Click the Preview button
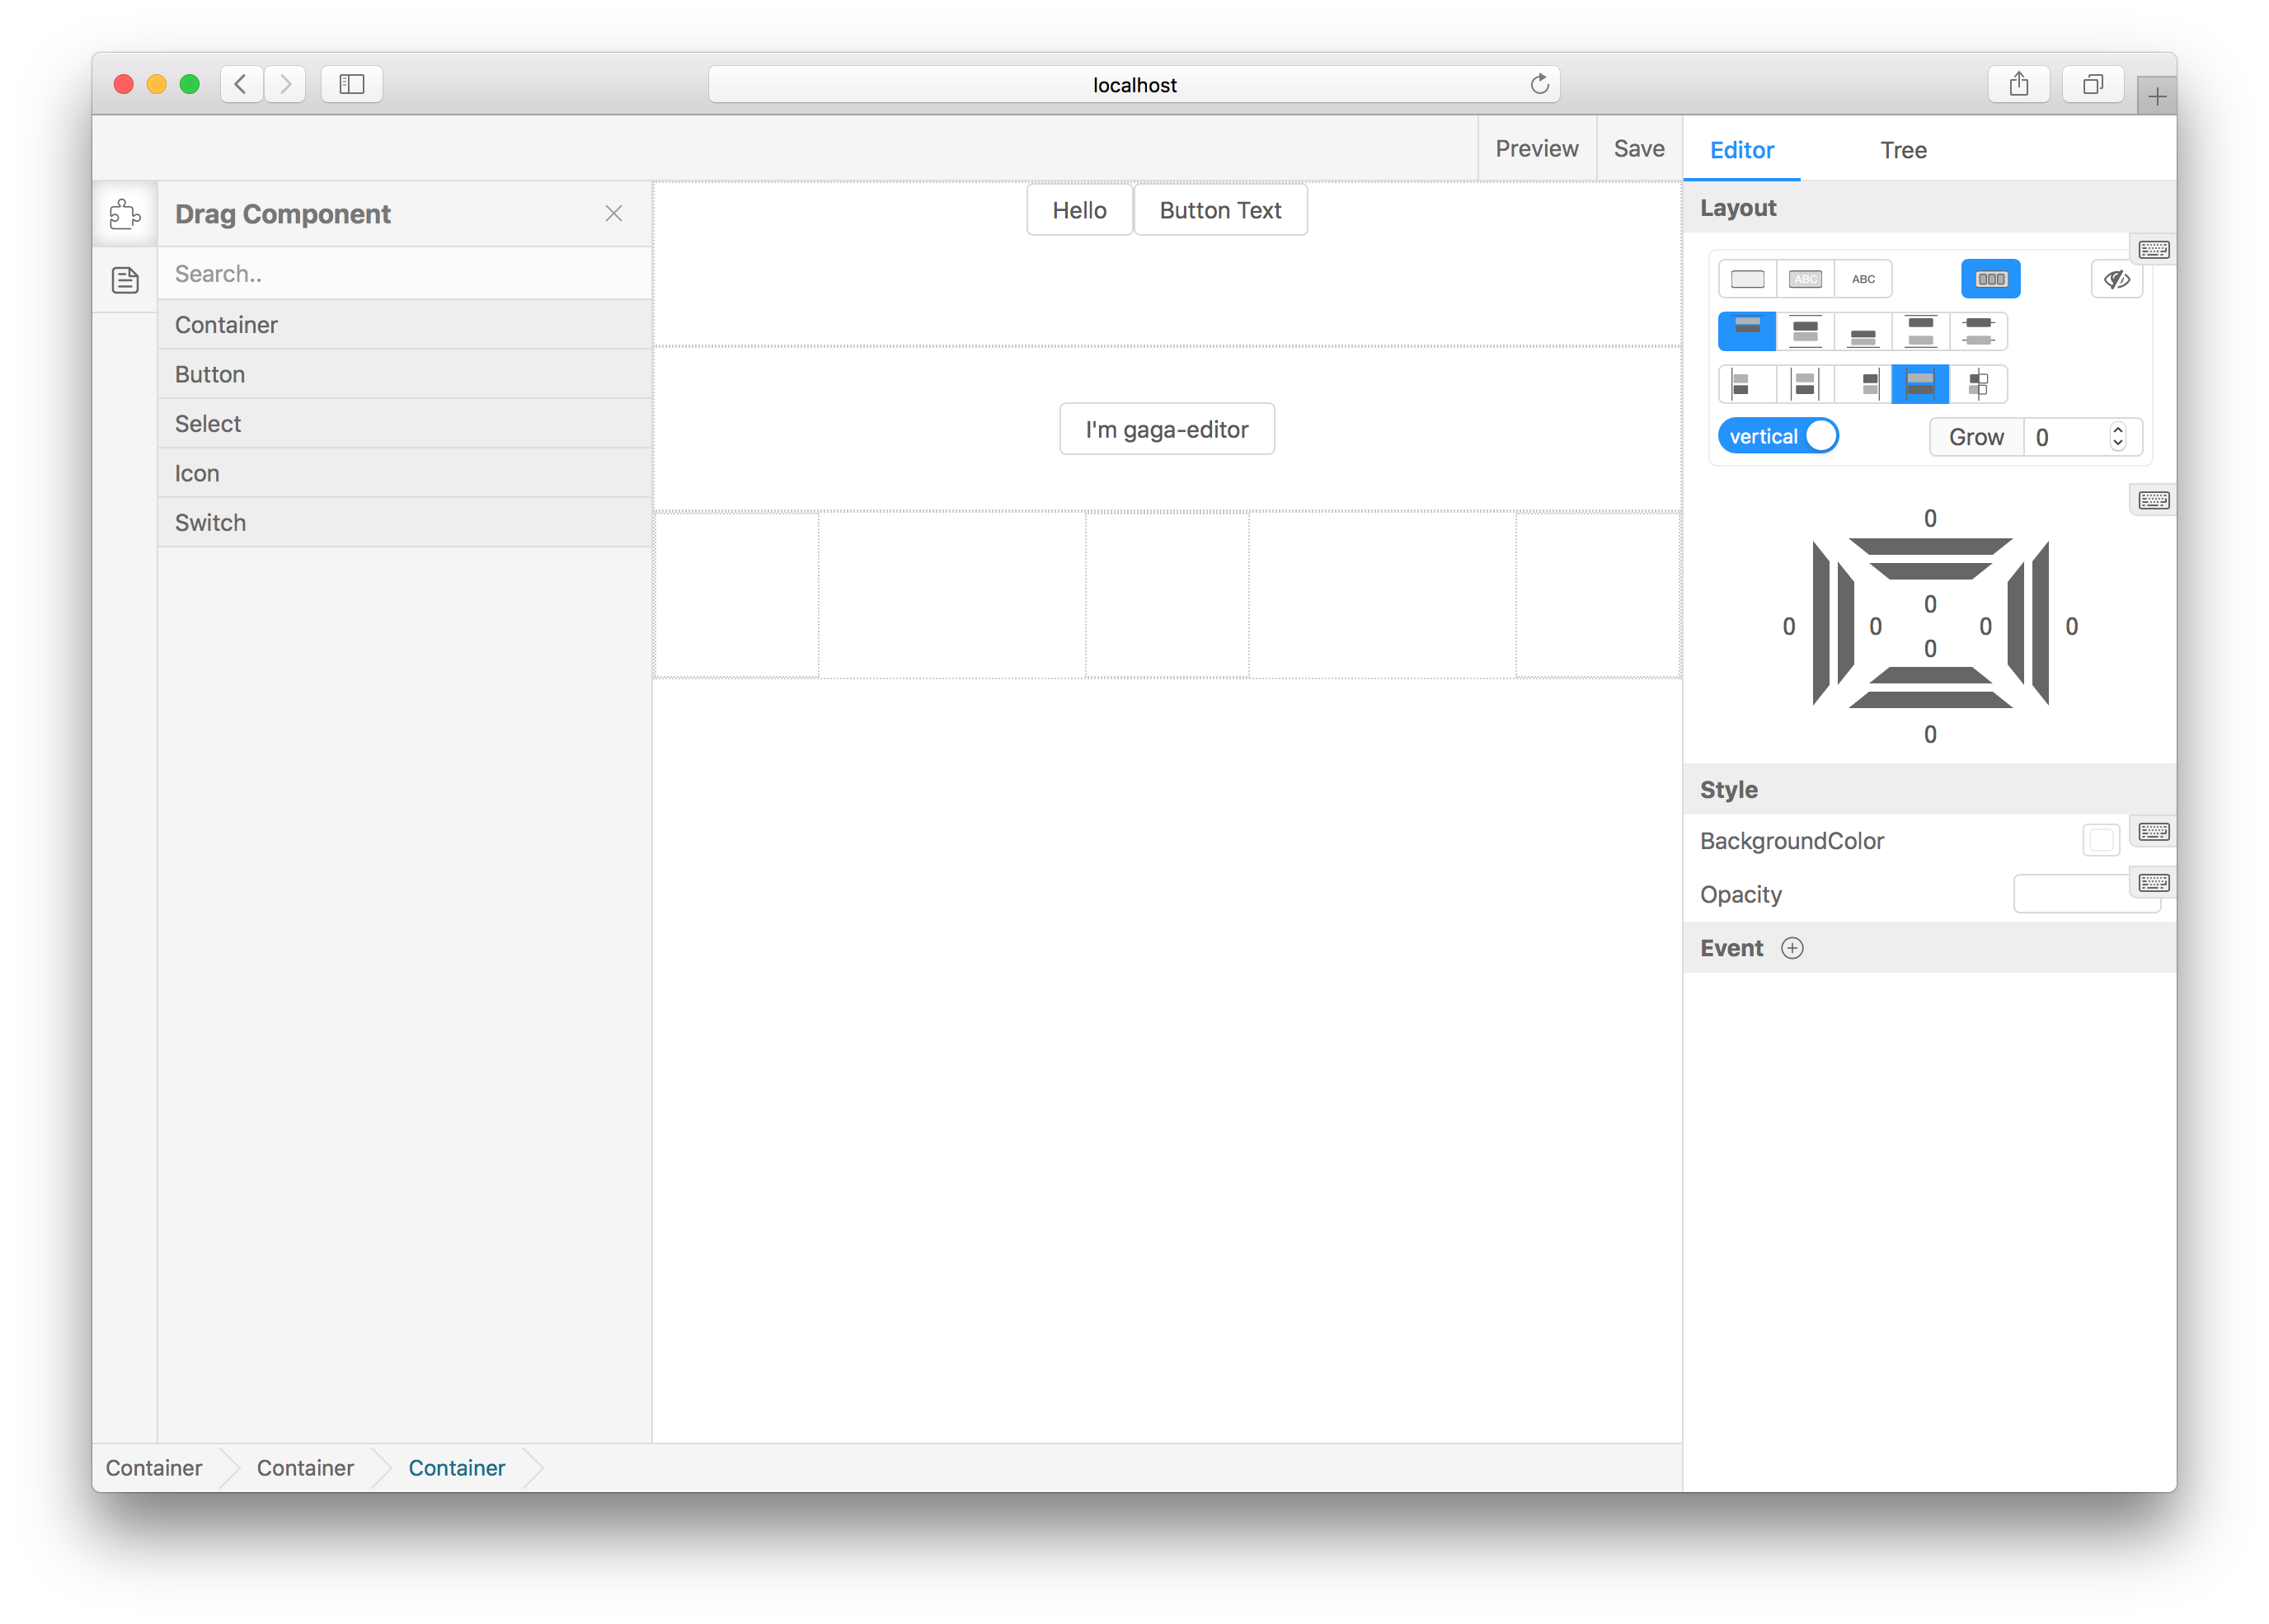2269x1624 pixels. 1536,149
